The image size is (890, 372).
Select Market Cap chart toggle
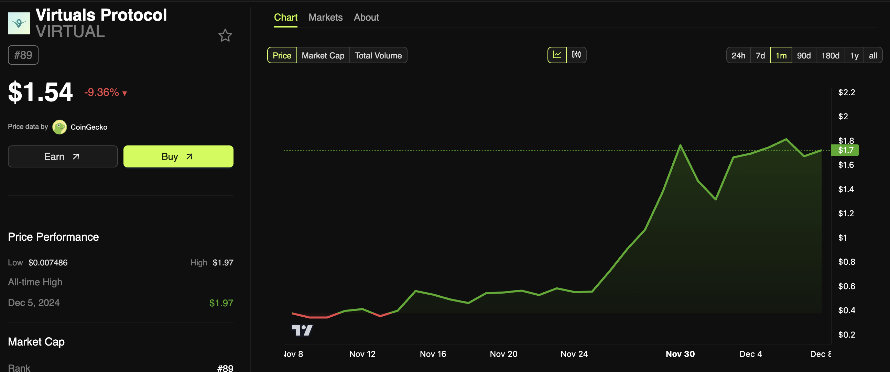coord(322,55)
